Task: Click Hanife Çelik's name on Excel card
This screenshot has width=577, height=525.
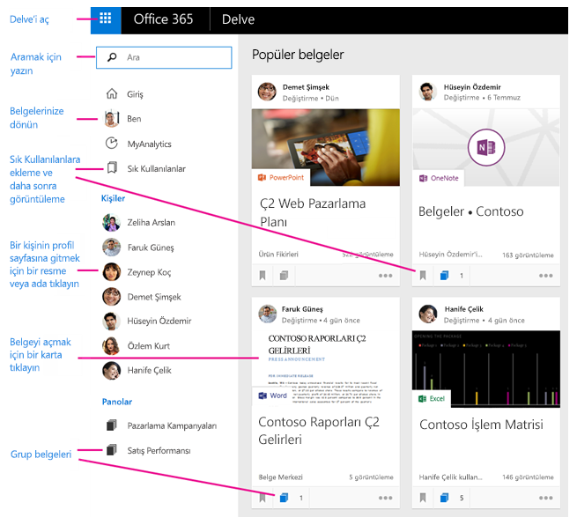Action: pos(463,309)
